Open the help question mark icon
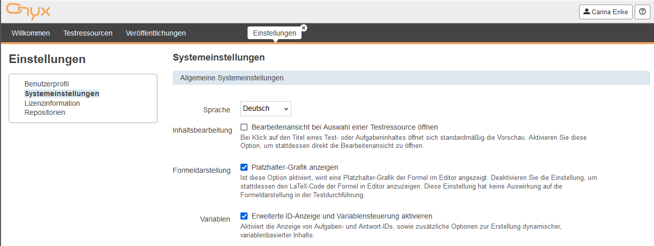The width and height of the screenshot is (654, 246). coord(643,12)
